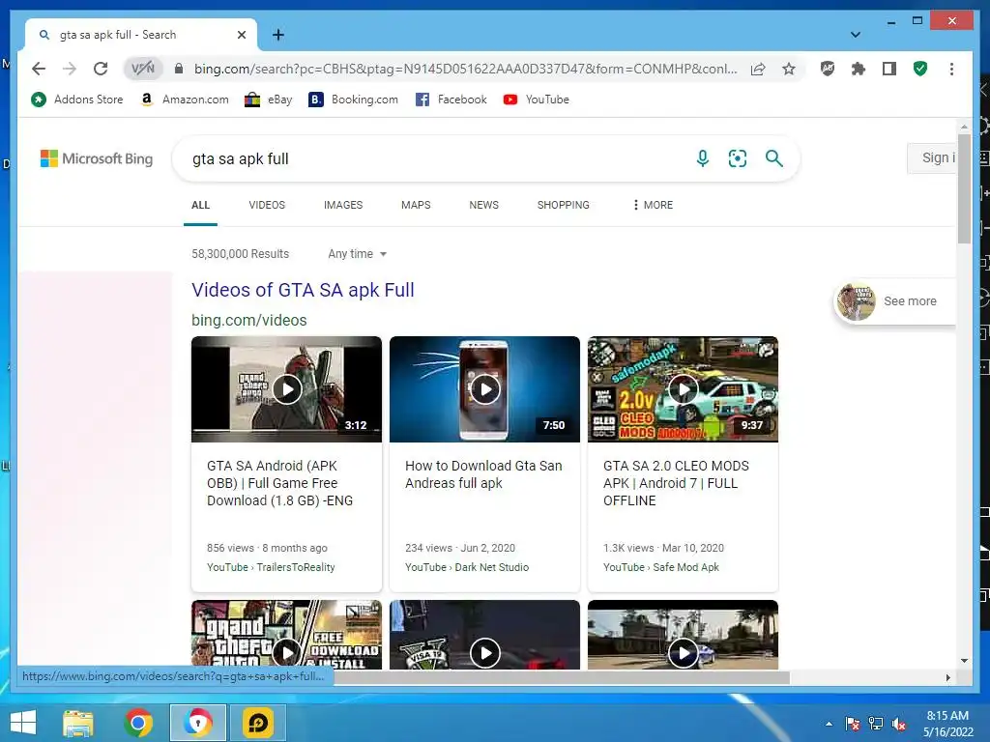Click the muted volume tray icon
The image size is (990, 742).
899,725
